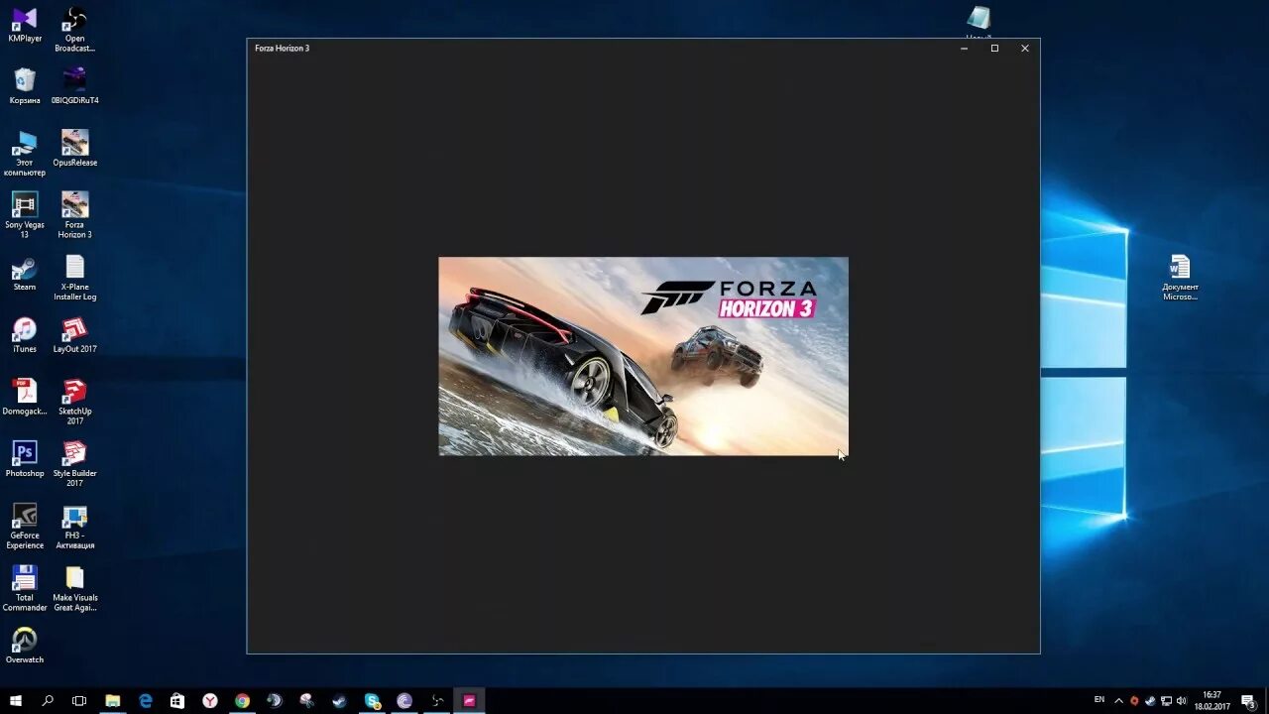The width and height of the screenshot is (1269, 714).
Task: Select the X-Plane Installer Log file
Action: pyautogui.click(x=74, y=278)
